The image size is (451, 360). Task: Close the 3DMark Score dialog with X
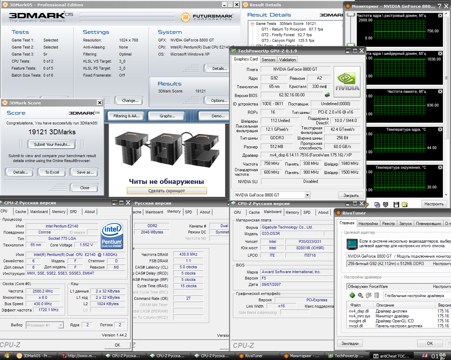coord(100,103)
